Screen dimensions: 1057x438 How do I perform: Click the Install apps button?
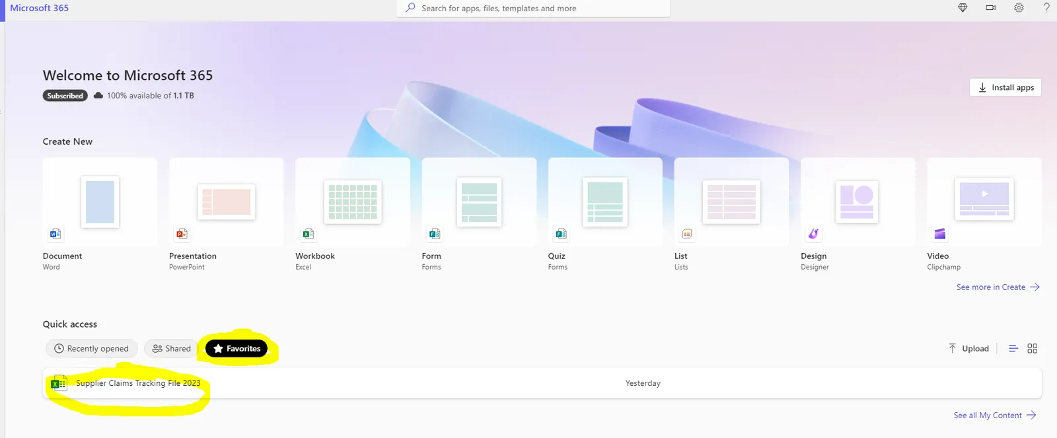[1005, 87]
